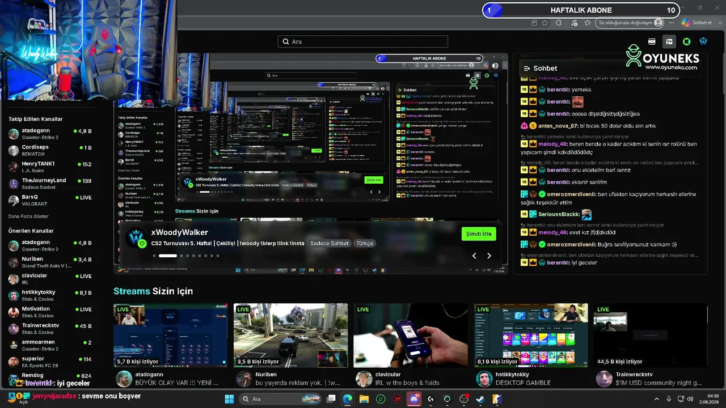Open the green Kick logo icon
The image size is (726, 408).
tap(686, 41)
